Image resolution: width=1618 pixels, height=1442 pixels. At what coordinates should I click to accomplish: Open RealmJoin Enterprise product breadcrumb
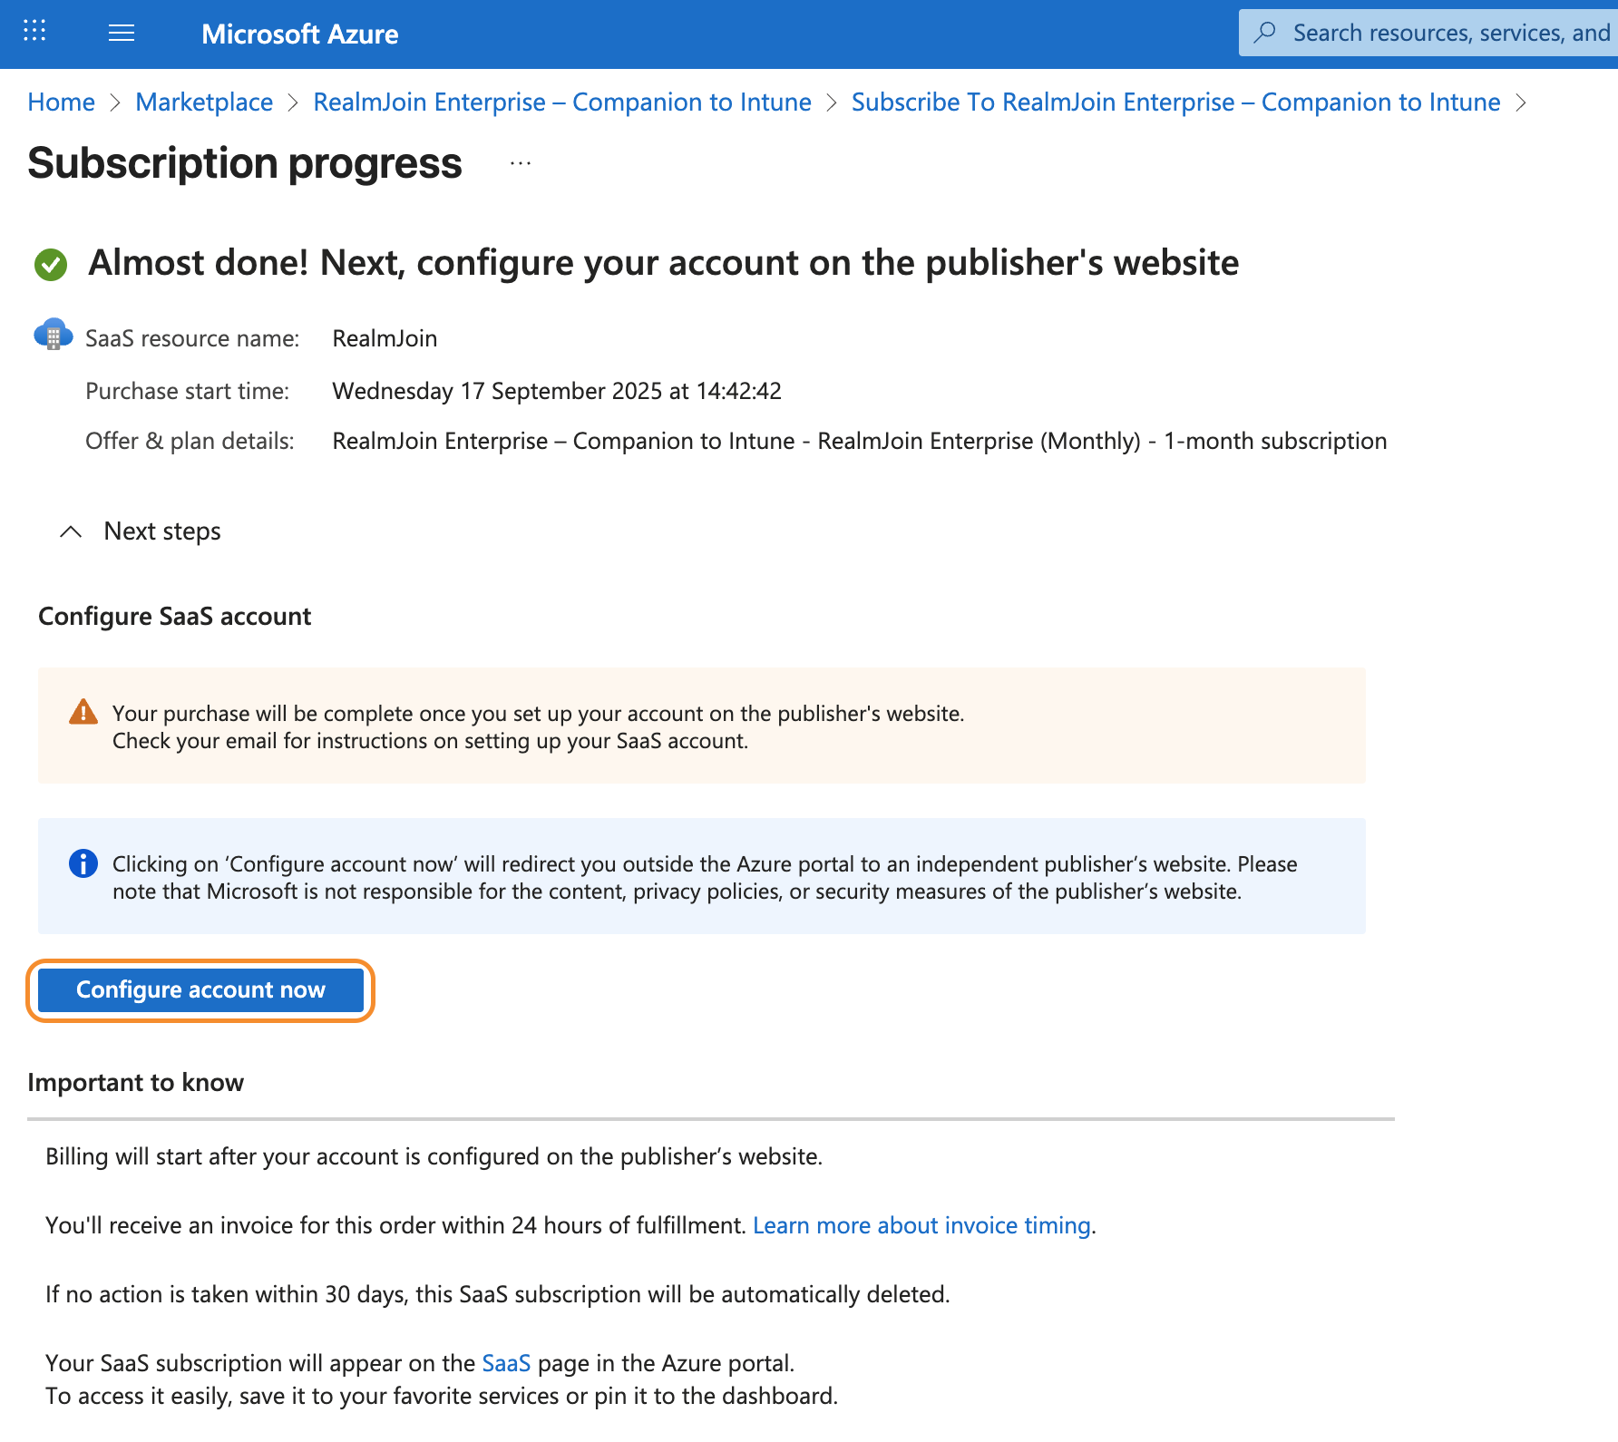(x=561, y=102)
